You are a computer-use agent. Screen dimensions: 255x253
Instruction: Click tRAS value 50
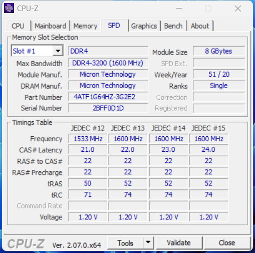click(x=88, y=183)
